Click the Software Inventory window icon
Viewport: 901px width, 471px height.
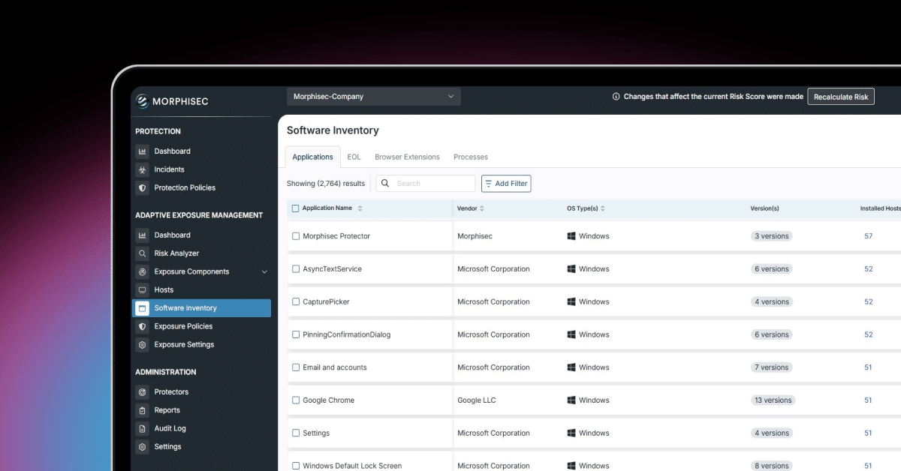pos(142,308)
